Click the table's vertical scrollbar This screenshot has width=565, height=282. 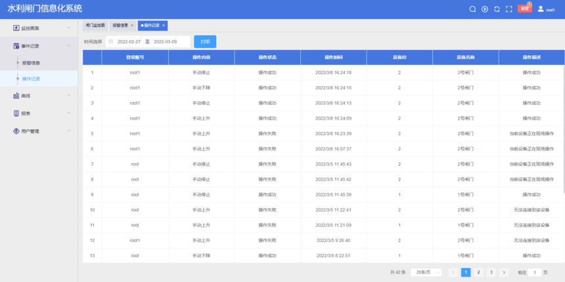[x=563, y=128]
